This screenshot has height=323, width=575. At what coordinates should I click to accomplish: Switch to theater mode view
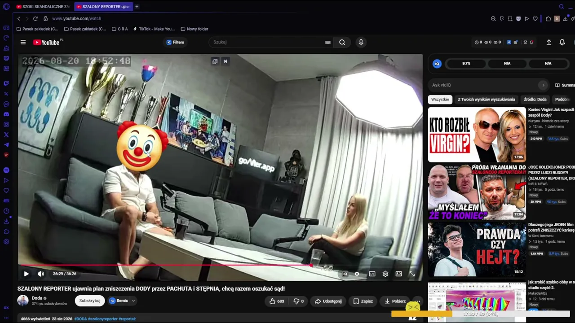point(398,274)
